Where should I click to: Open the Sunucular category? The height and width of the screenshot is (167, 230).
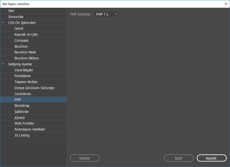(x=33, y=17)
